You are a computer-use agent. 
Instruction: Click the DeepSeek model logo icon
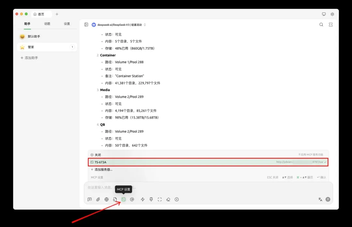94,25
